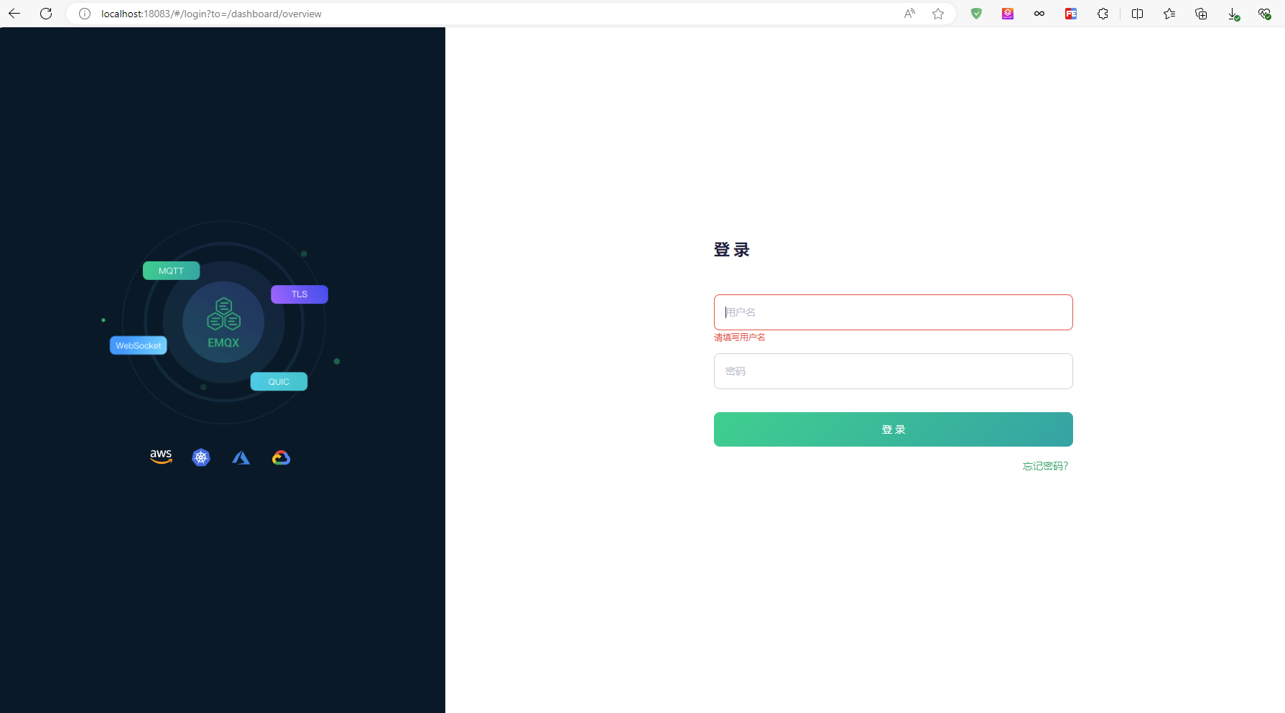Focus the 密码 password input field

click(893, 371)
